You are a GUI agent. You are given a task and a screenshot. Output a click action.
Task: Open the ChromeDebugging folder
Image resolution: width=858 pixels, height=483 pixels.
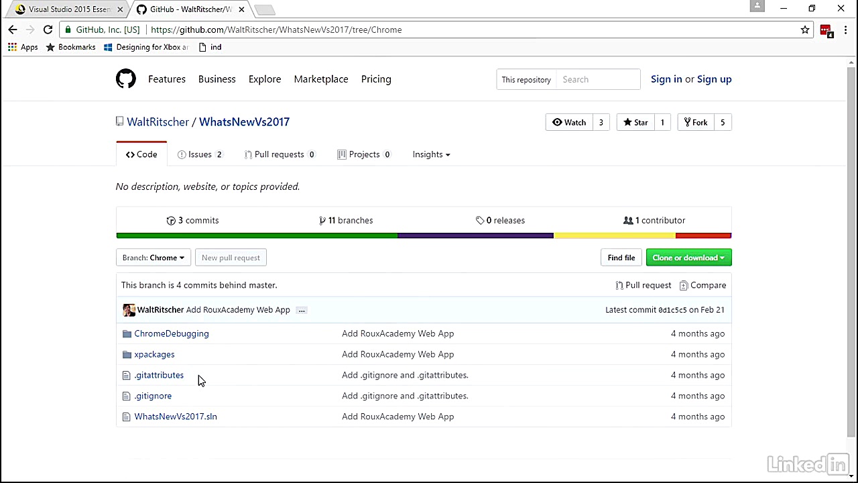172,333
